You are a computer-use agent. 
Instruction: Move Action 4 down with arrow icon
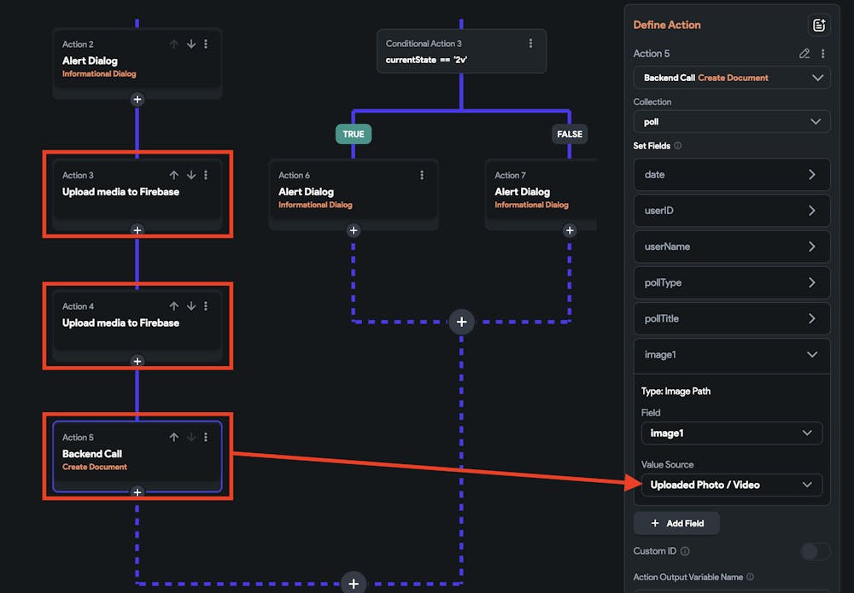point(191,306)
